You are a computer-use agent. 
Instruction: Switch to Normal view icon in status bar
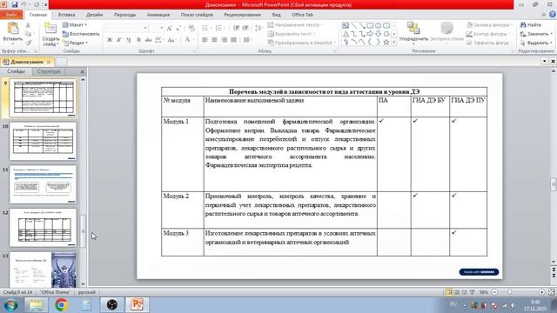point(449,292)
